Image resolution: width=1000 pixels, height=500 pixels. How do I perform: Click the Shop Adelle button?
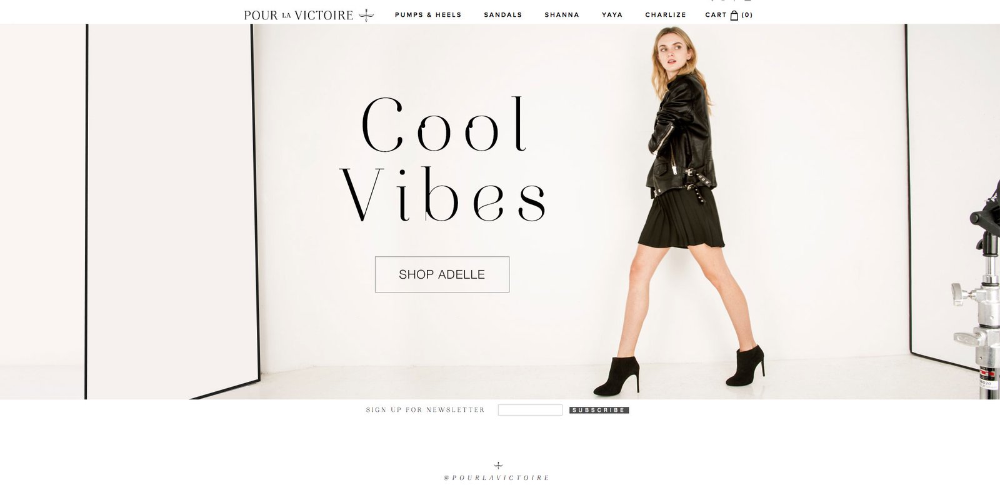pyautogui.click(x=442, y=274)
